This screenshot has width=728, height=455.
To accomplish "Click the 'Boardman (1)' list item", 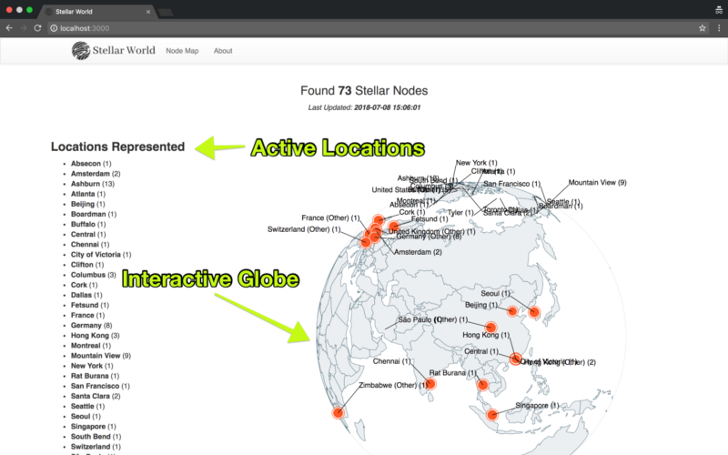I will pos(94,214).
